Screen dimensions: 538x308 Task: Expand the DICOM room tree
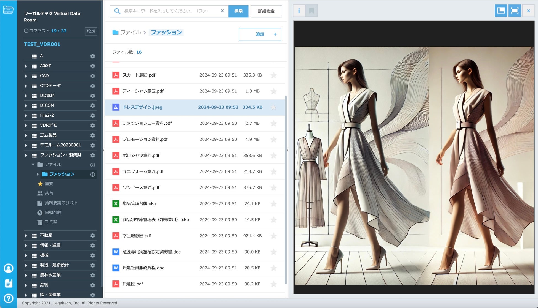(26, 106)
